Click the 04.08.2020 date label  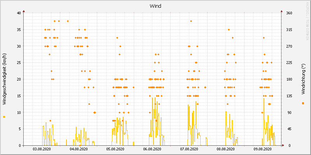tap(79, 149)
